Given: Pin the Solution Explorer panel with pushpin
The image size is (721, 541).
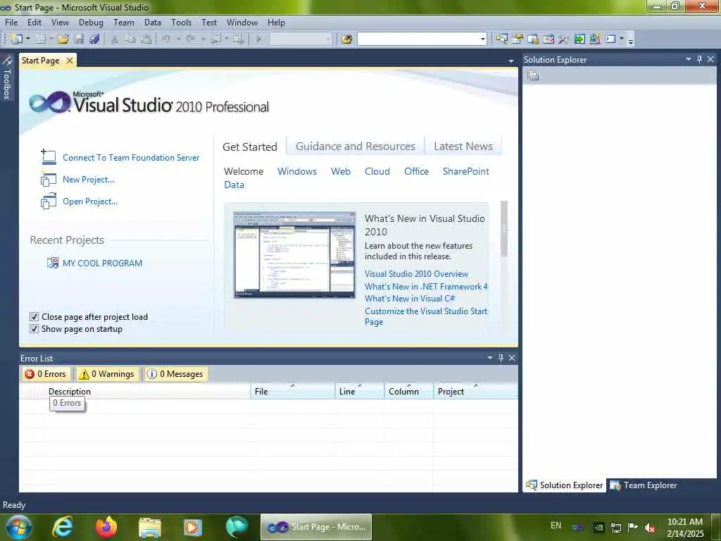Looking at the screenshot, I should click(x=699, y=59).
